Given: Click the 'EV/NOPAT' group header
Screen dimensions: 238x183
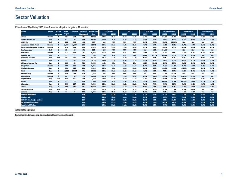Looking at the screenshot, I should tap(109, 31).
